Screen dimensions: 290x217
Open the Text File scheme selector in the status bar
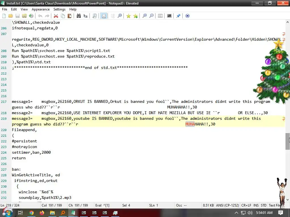coord(275,205)
